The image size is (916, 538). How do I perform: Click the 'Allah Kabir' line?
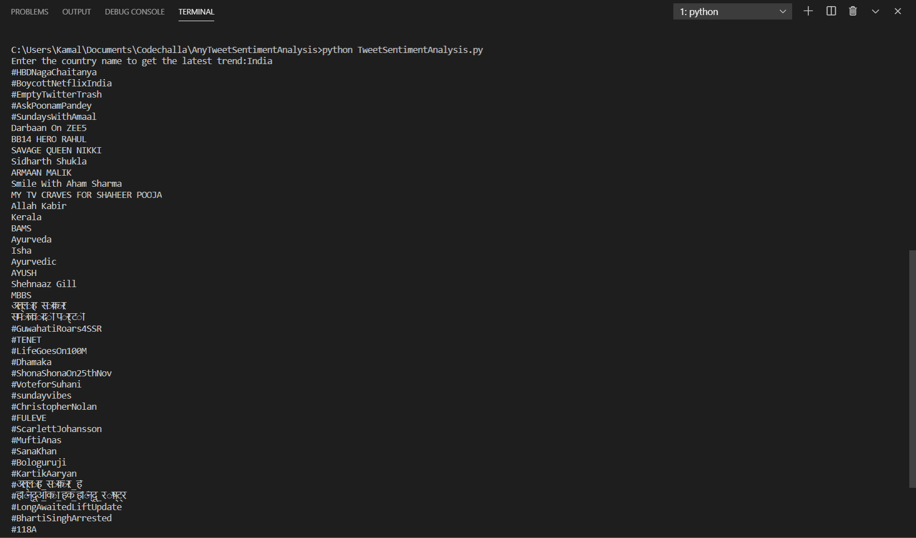[x=39, y=206]
